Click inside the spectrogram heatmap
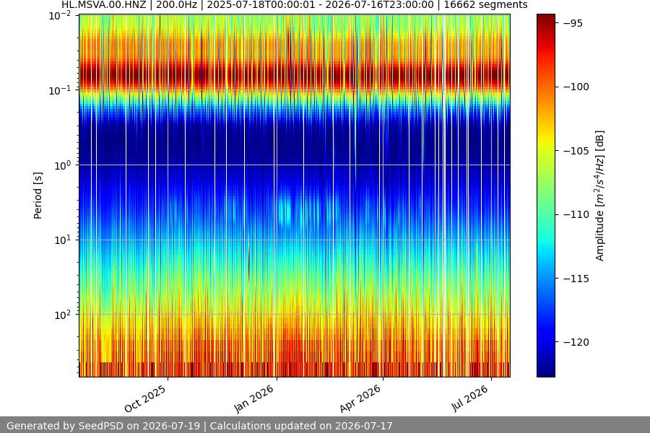 (295, 196)
